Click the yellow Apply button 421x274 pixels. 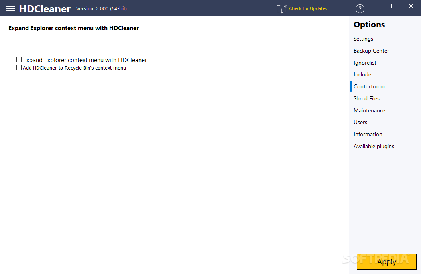click(386, 261)
